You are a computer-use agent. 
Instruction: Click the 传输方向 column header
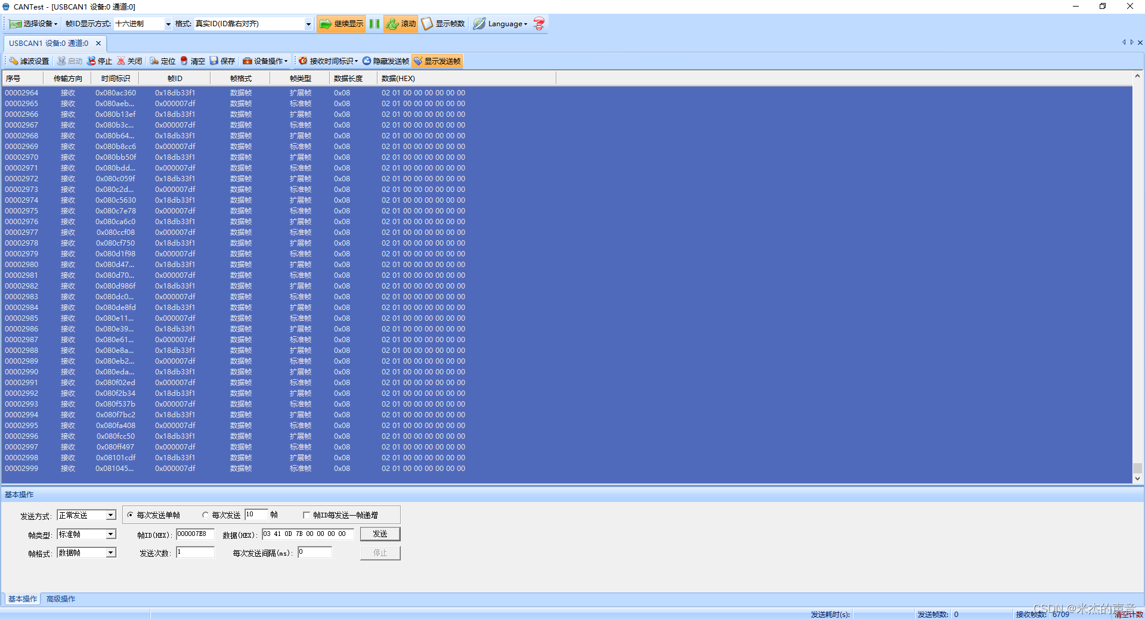(x=67, y=78)
